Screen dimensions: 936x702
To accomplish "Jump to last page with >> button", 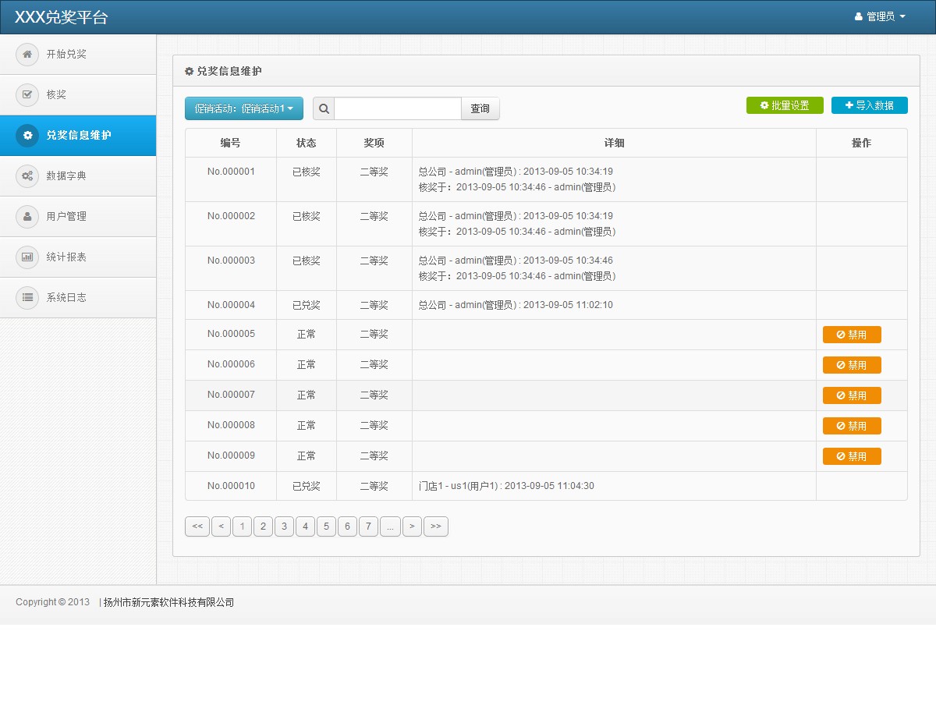I will (435, 526).
